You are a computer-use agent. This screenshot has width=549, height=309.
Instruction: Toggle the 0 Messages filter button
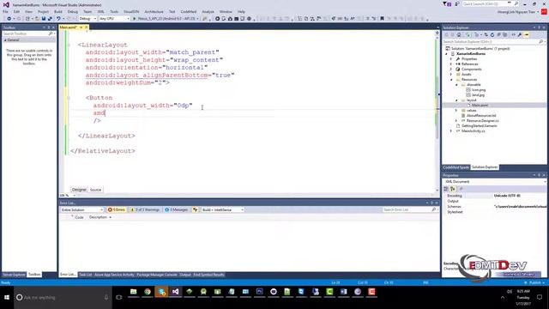click(x=176, y=209)
